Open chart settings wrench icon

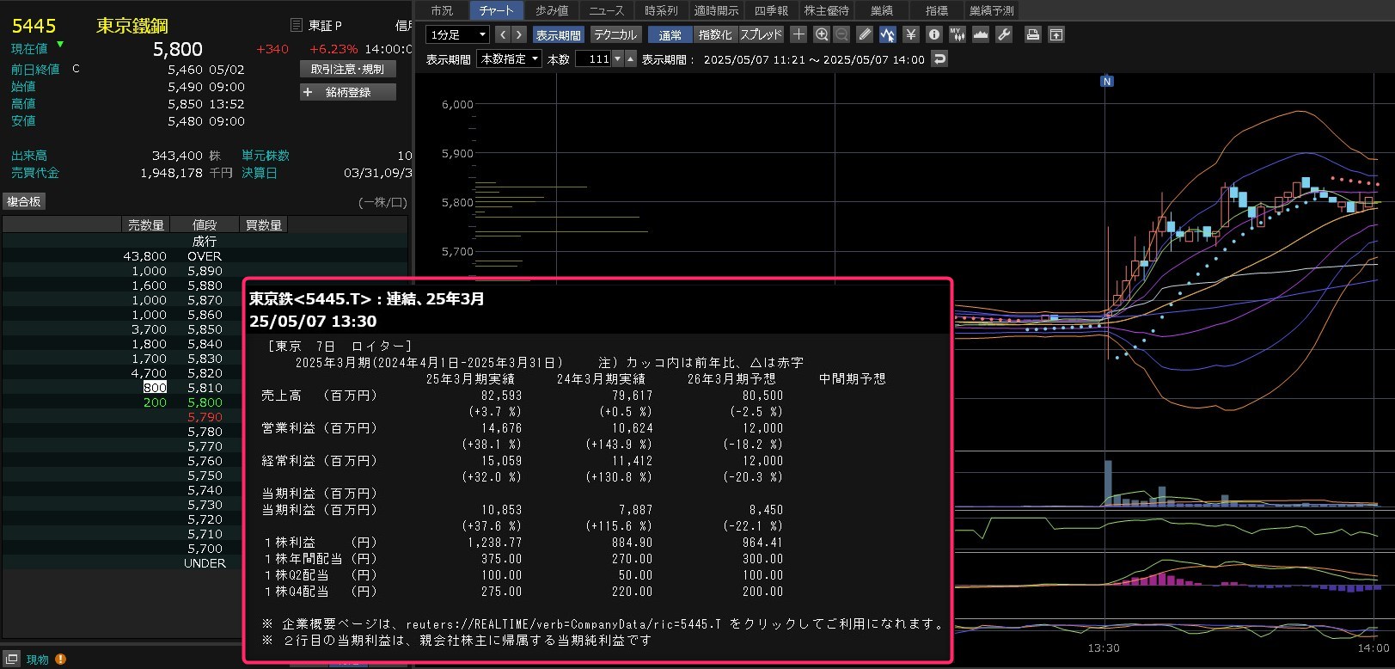click(1004, 34)
